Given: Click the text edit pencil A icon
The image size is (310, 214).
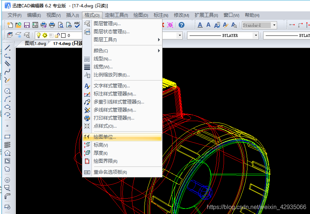Looking at the screenshot, I should [x=225, y=25].
